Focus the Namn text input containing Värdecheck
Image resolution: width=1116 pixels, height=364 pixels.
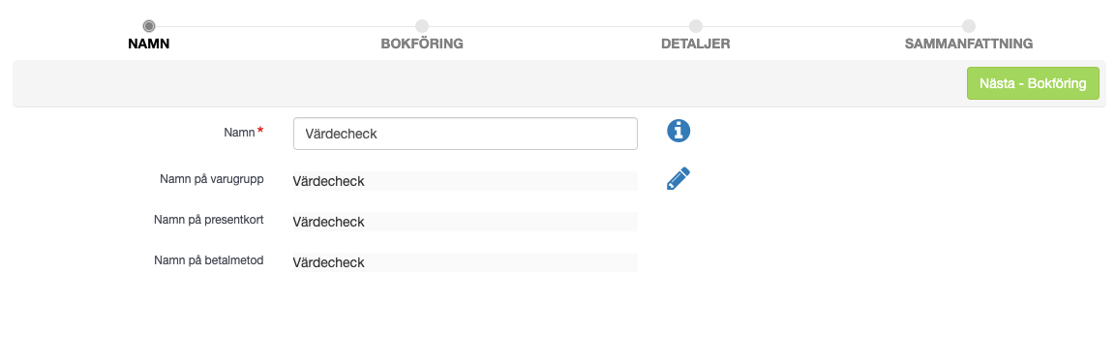pyautogui.click(x=466, y=134)
